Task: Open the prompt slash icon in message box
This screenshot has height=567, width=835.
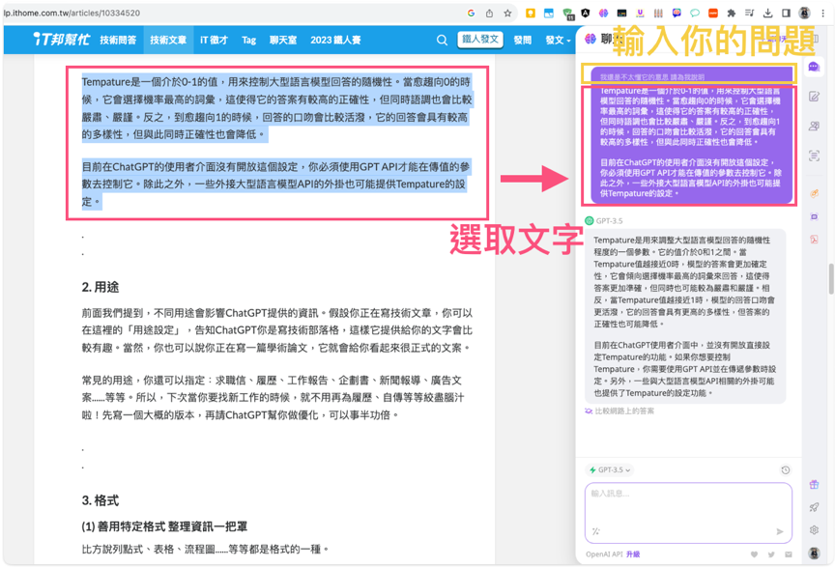Action: tap(596, 531)
